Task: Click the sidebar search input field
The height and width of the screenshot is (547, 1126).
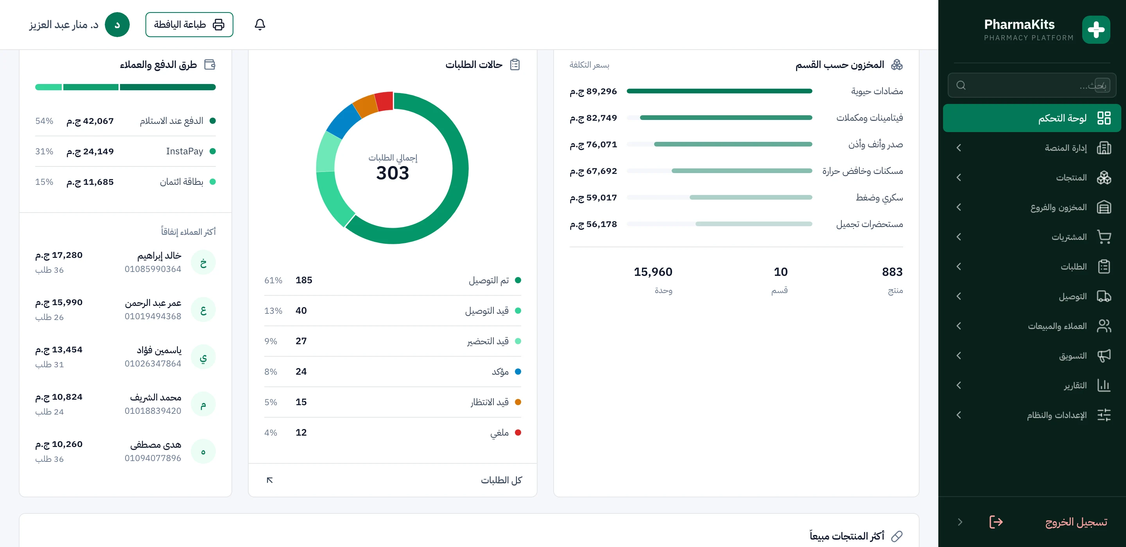Action: [x=1032, y=85]
